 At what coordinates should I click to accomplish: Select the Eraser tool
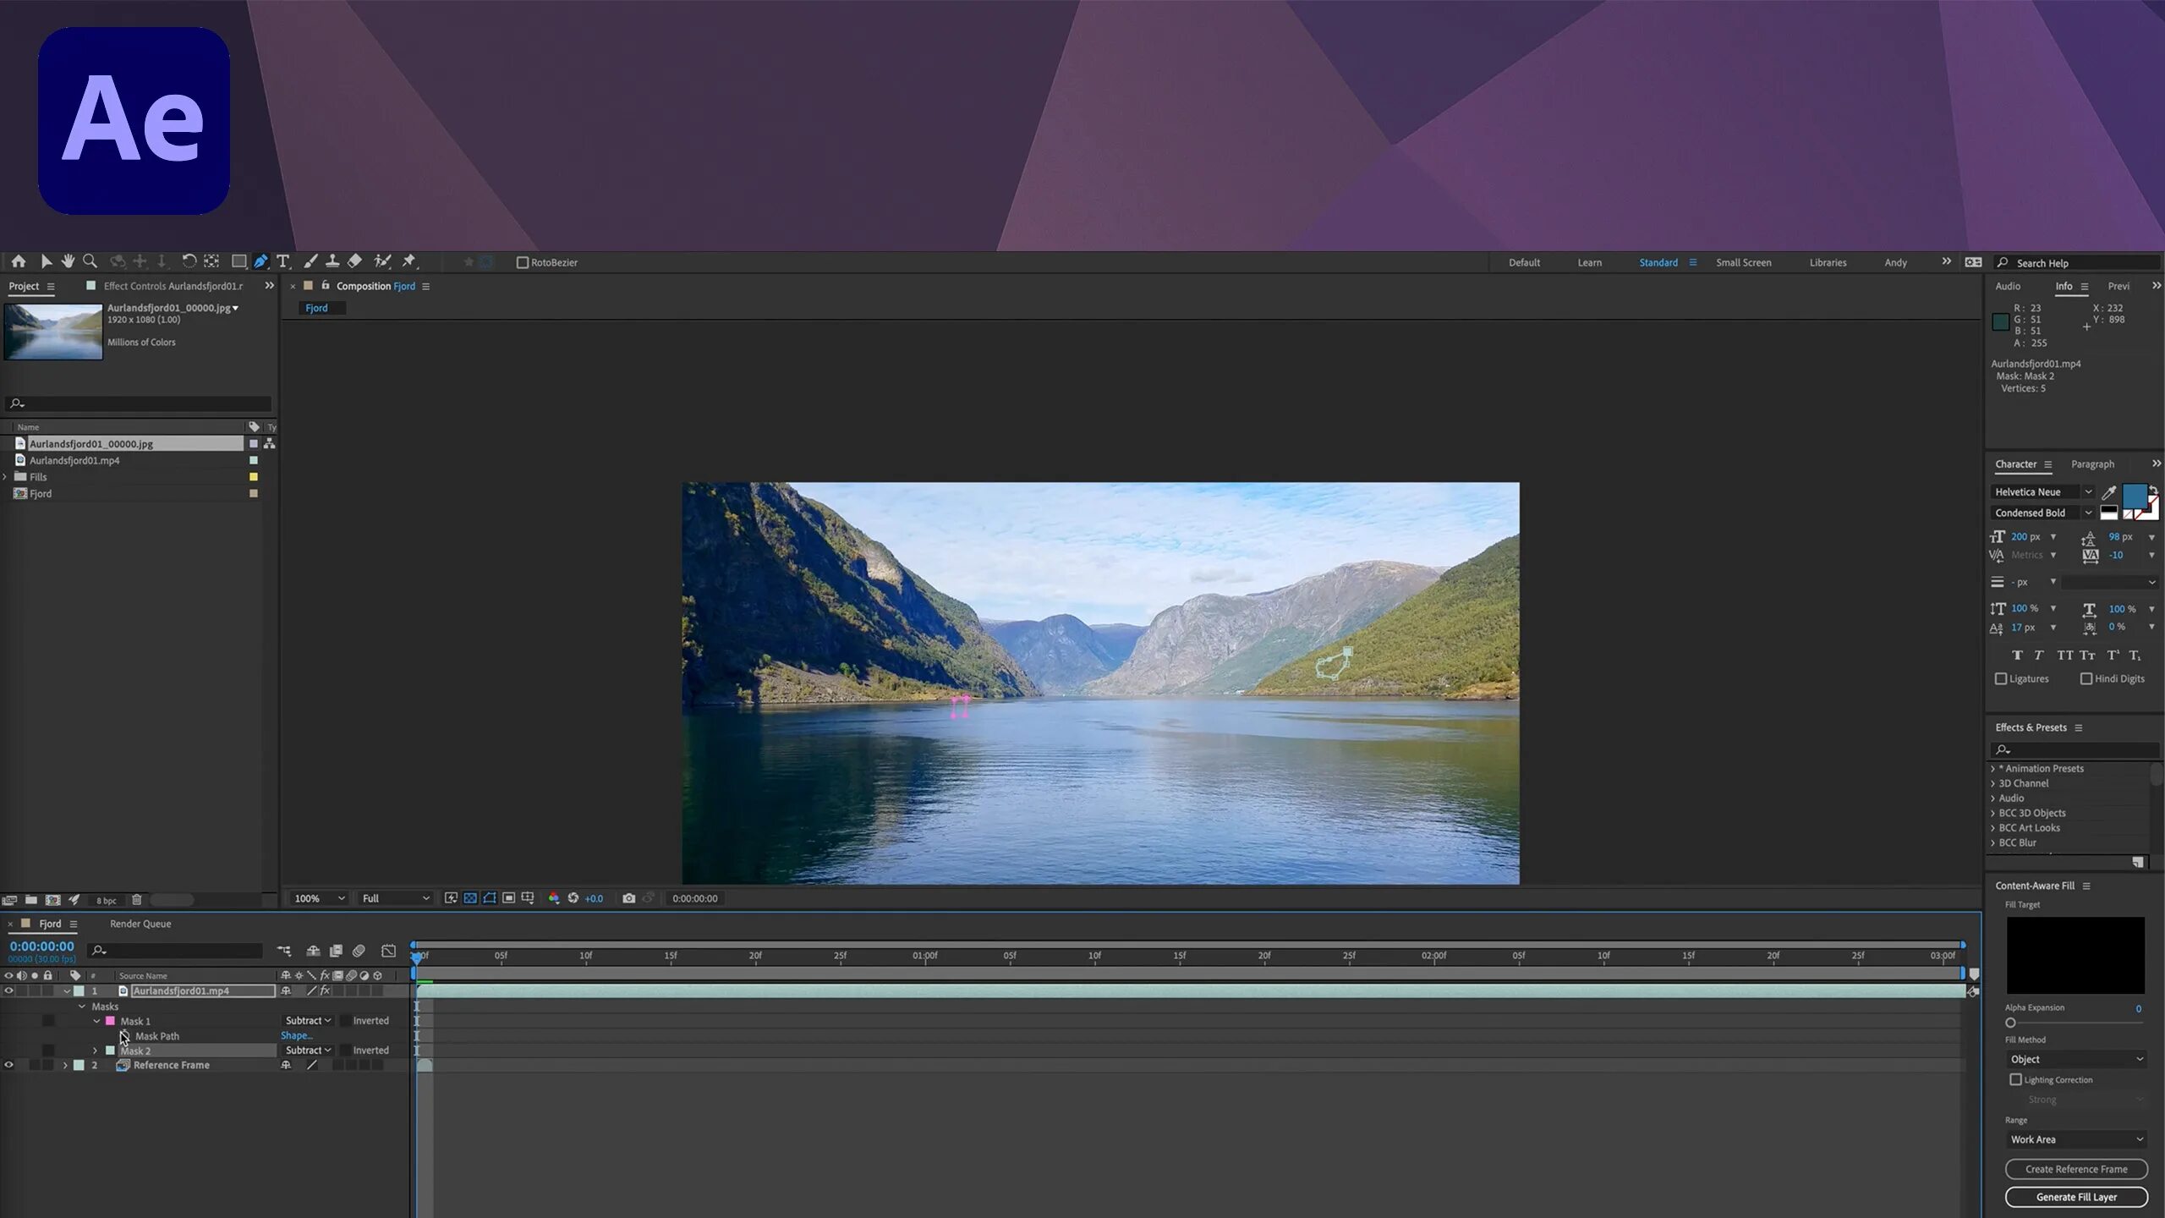(355, 261)
